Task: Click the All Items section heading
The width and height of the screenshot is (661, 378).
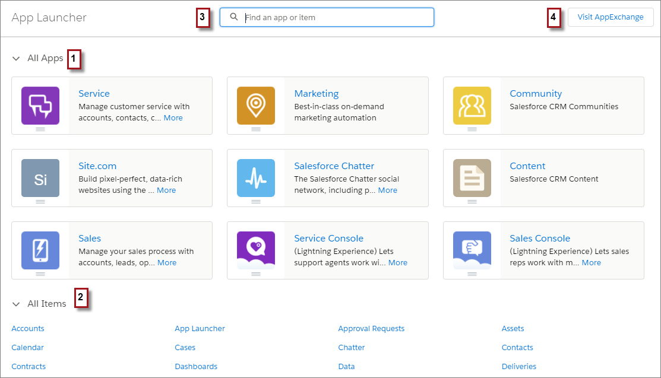Action: pos(47,304)
